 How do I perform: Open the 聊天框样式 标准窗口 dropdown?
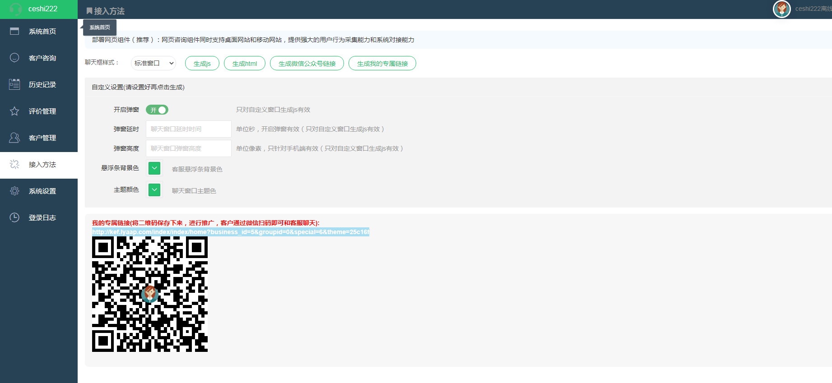(153, 63)
